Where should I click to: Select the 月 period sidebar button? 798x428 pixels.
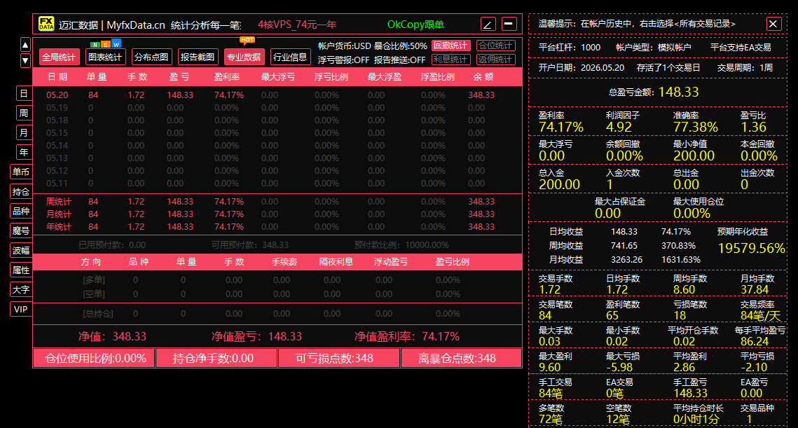coord(24,132)
